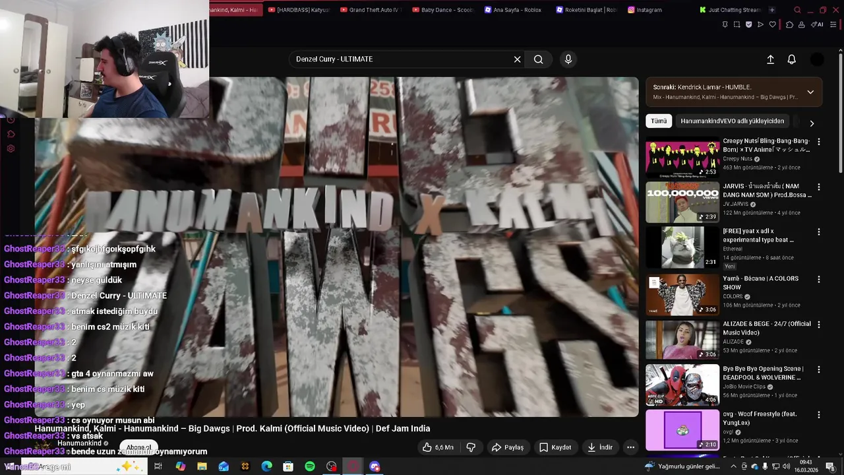Click the YouTube search magnifier button
The width and height of the screenshot is (844, 475).
point(539,59)
